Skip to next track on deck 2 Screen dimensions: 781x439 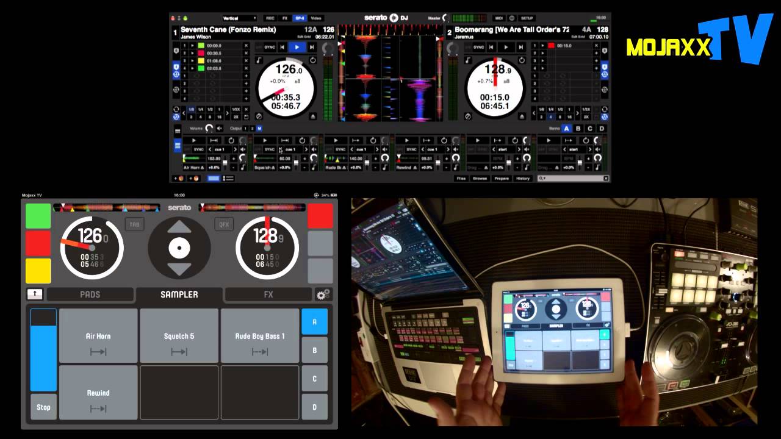[x=520, y=47]
